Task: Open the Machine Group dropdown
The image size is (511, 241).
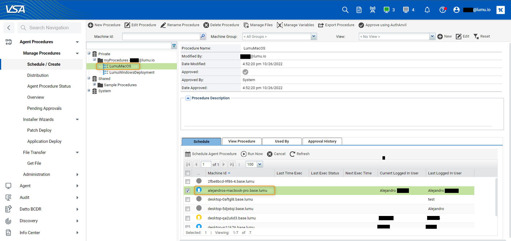Action: coord(313,36)
